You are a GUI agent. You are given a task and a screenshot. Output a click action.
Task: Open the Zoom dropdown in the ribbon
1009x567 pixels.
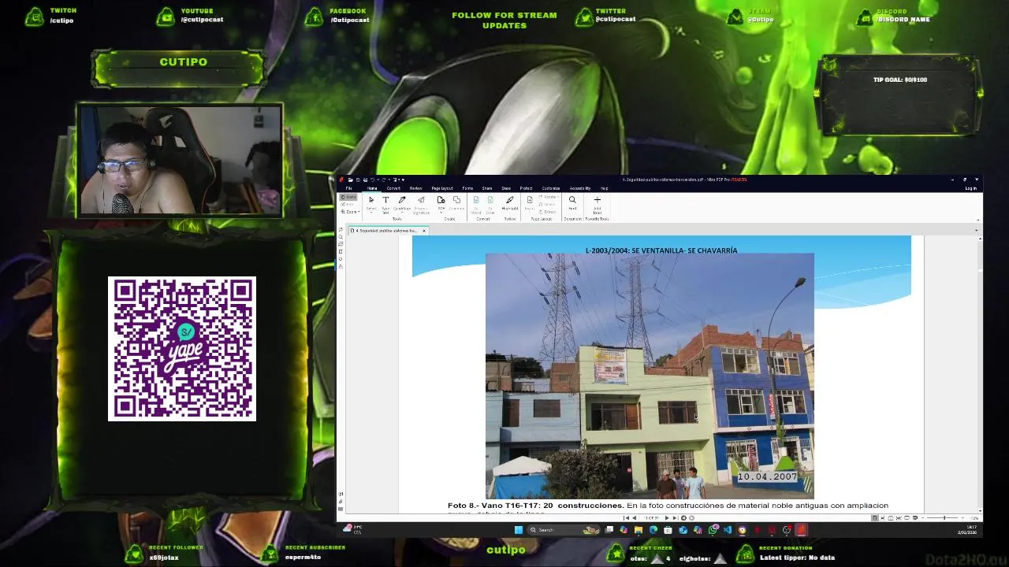(x=351, y=212)
